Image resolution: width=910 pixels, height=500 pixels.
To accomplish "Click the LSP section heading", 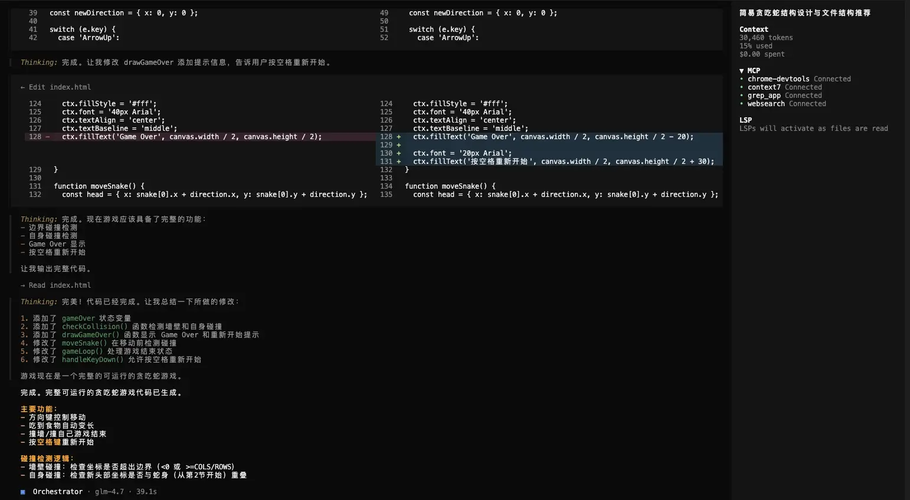I will [745, 120].
